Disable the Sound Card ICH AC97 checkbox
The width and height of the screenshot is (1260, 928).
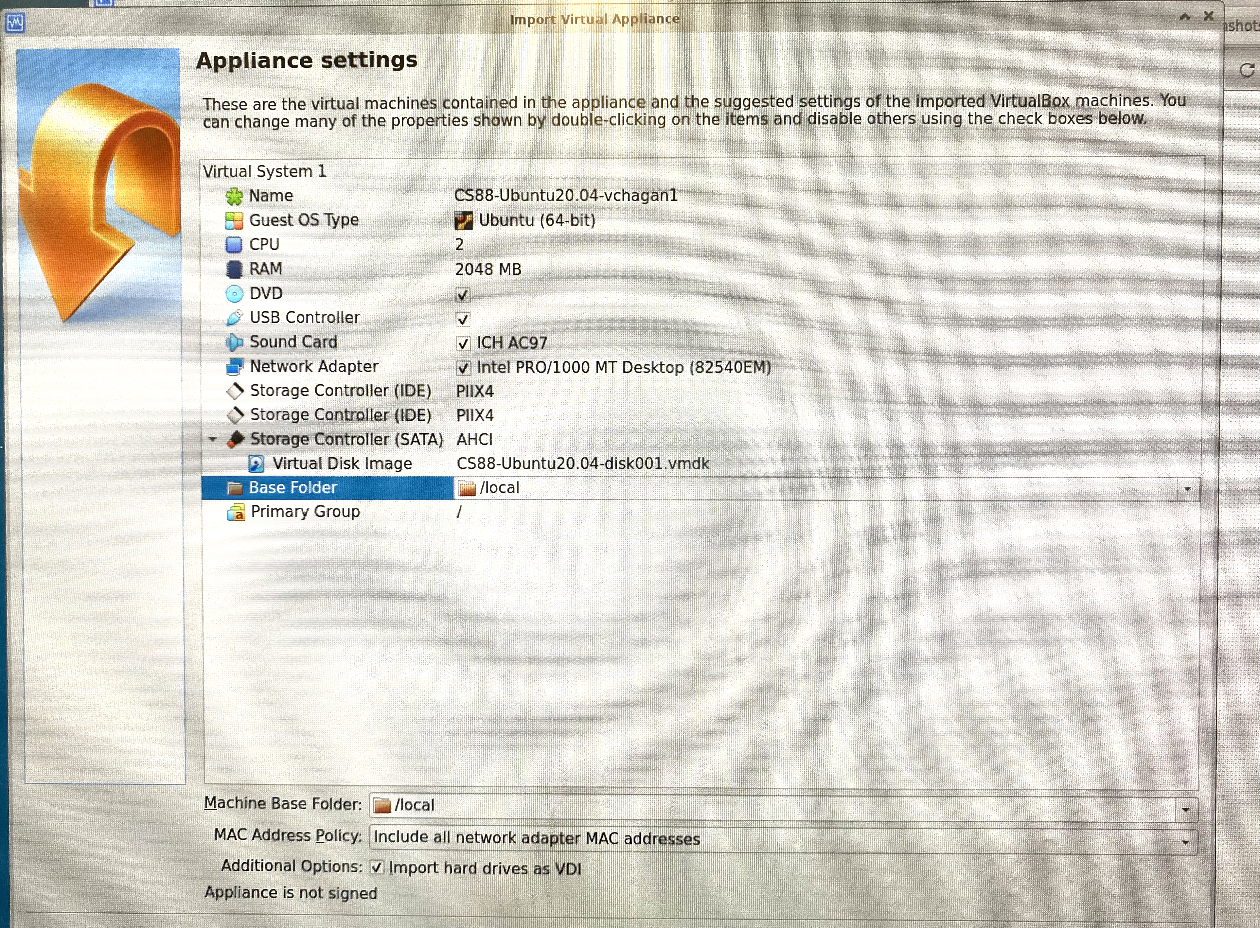pos(463,344)
